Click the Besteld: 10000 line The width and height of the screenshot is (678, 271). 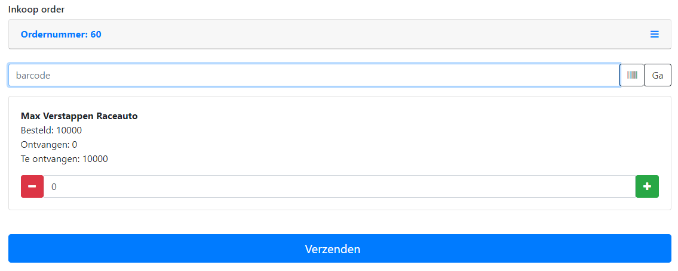click(x=51, y=130)
